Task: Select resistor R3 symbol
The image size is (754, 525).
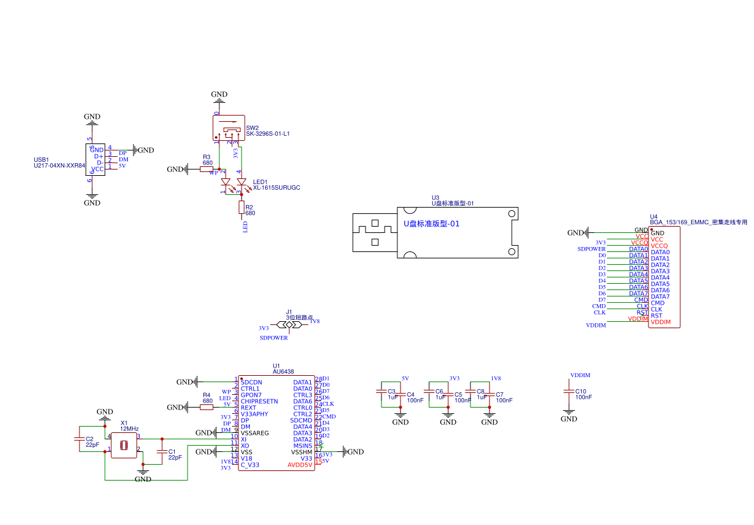Action: coord(206,169)
